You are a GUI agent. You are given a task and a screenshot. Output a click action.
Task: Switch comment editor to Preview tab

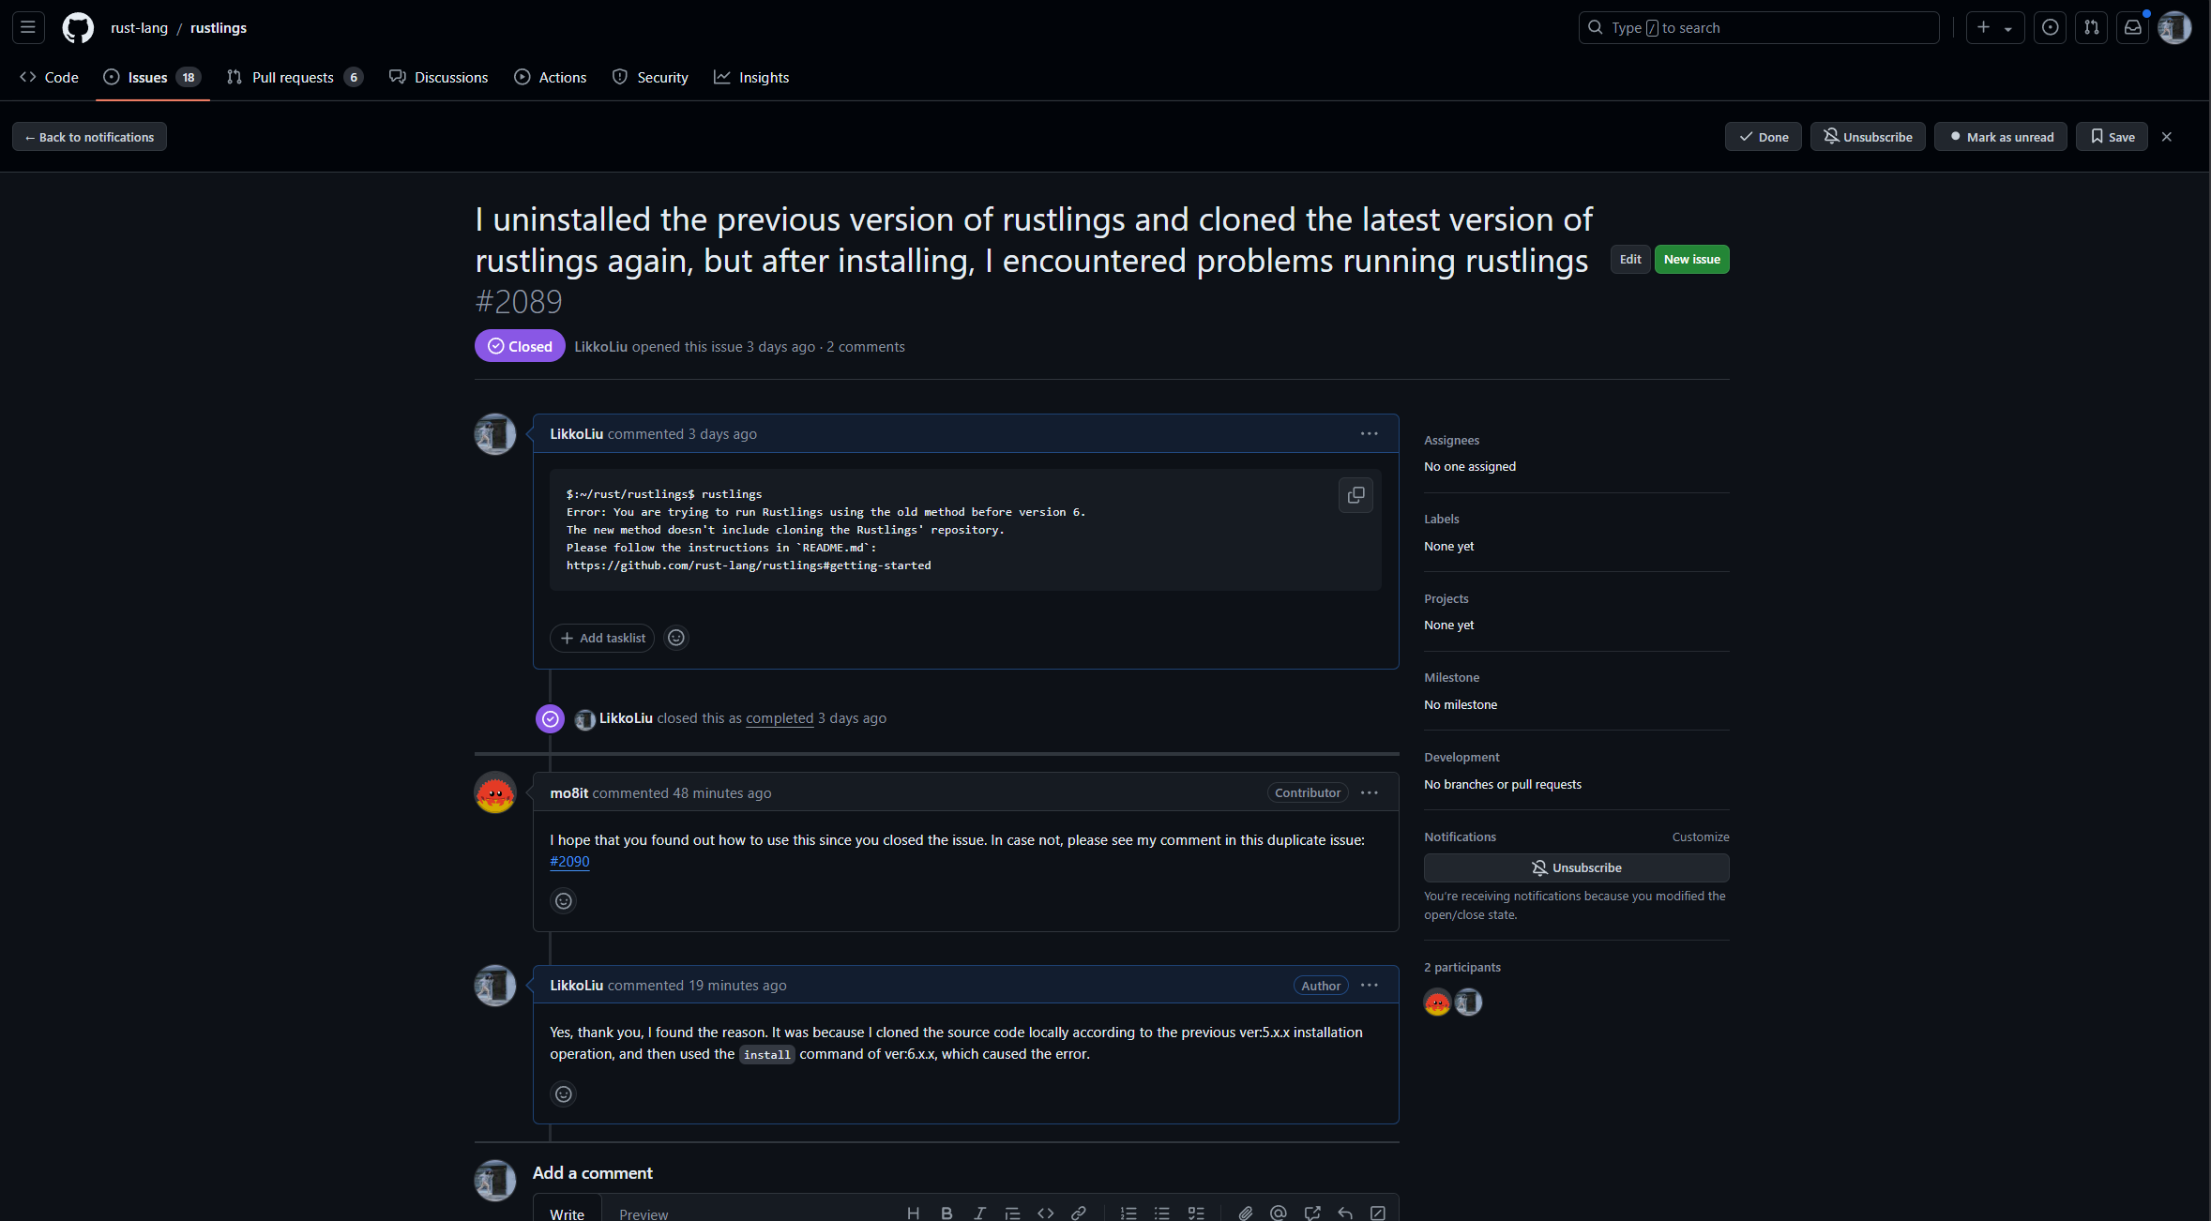tap(644, 1213)
